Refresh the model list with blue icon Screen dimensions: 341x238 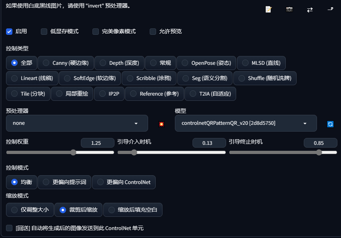pyautogui.click(x=330, y=124)
